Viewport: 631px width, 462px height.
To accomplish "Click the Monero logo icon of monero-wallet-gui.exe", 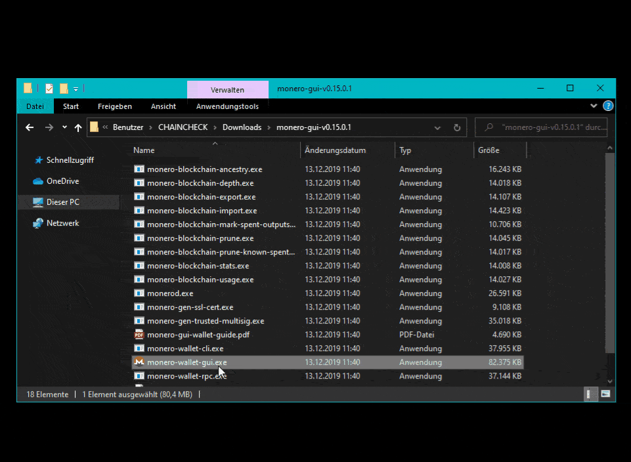I will [x=139, y=362].
